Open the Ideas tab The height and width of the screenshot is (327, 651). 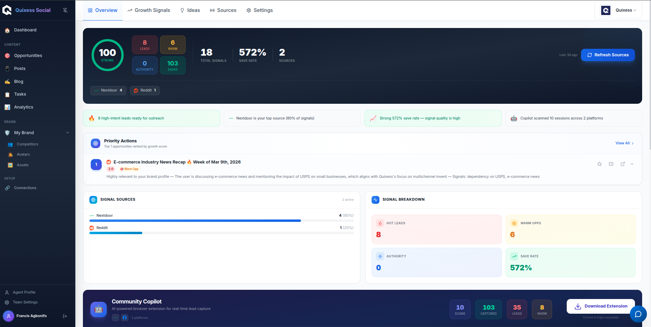click(x=190, y=10)
